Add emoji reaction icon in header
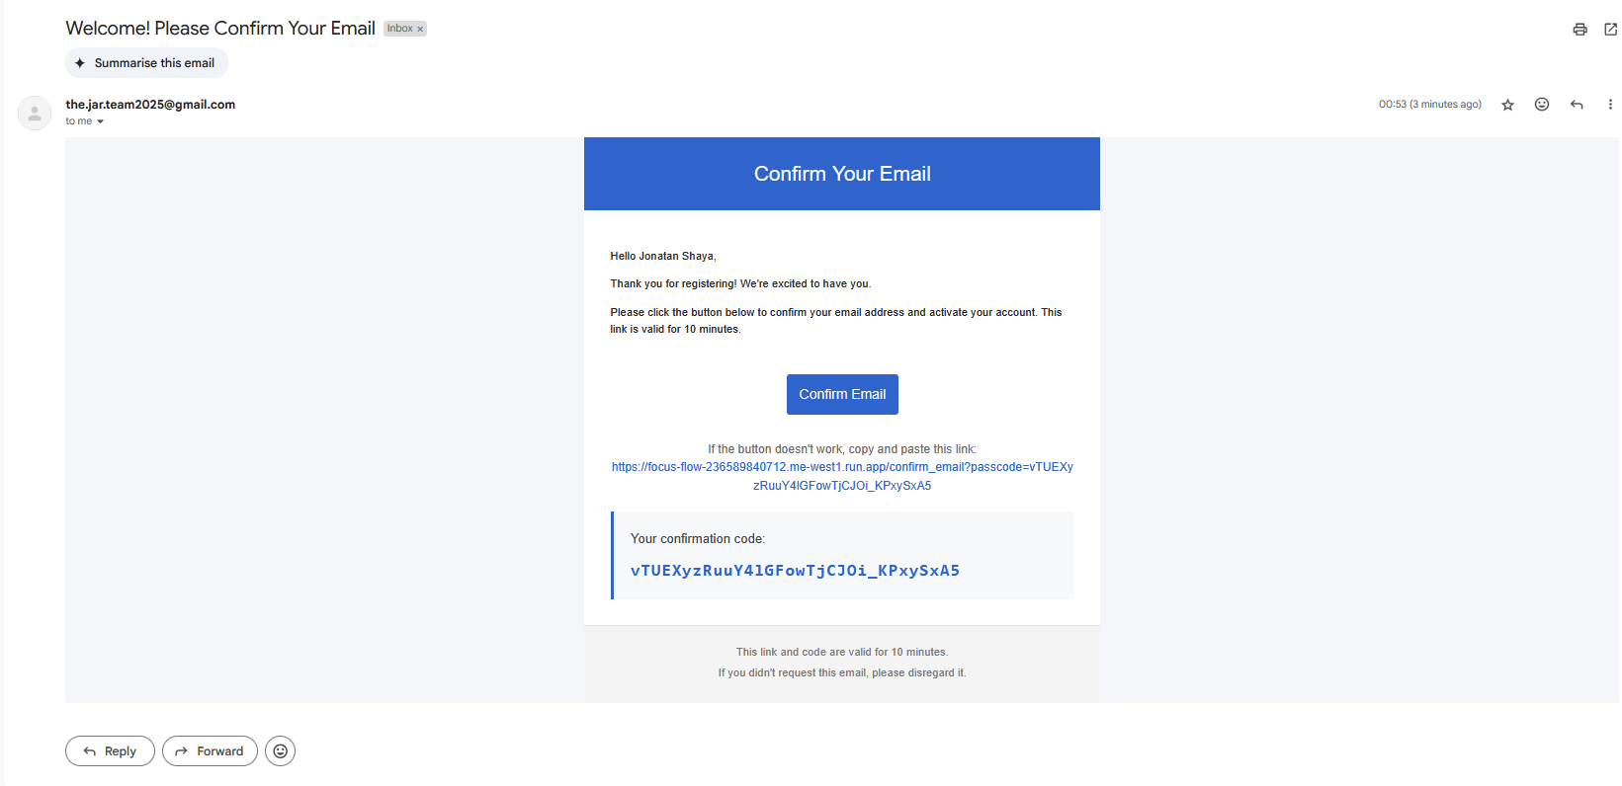The image size is (1622, 786). [1541, 105]
